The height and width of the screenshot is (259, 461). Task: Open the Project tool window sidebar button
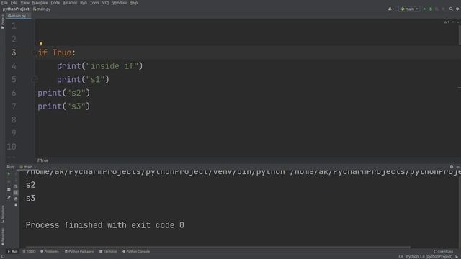point(3,22)
